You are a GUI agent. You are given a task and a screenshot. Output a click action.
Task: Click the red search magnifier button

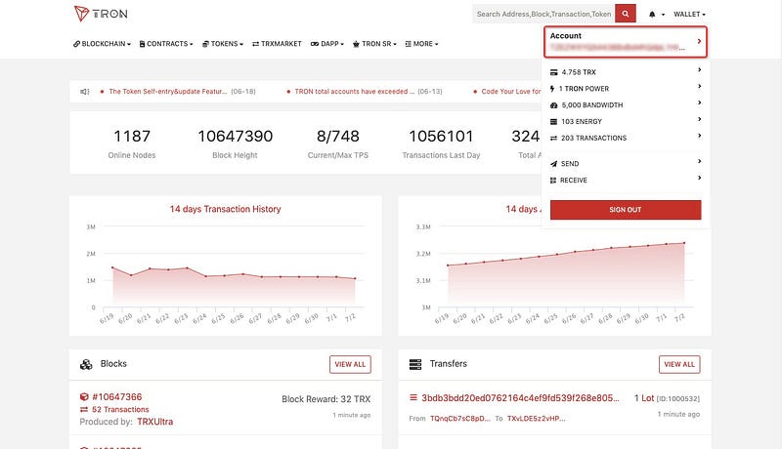pos(626,14)
